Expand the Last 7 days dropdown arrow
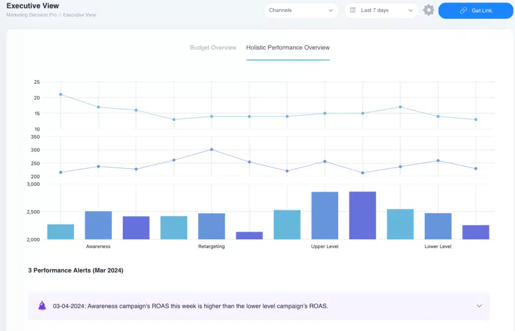The image size is (515, 331). tap(410, 10)
